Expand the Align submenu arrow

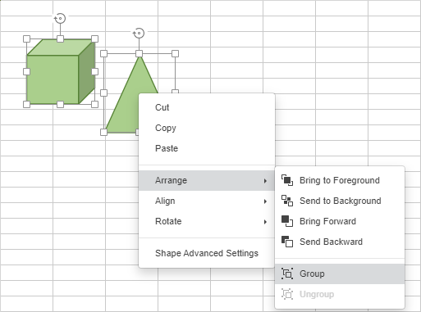[265, 201]
